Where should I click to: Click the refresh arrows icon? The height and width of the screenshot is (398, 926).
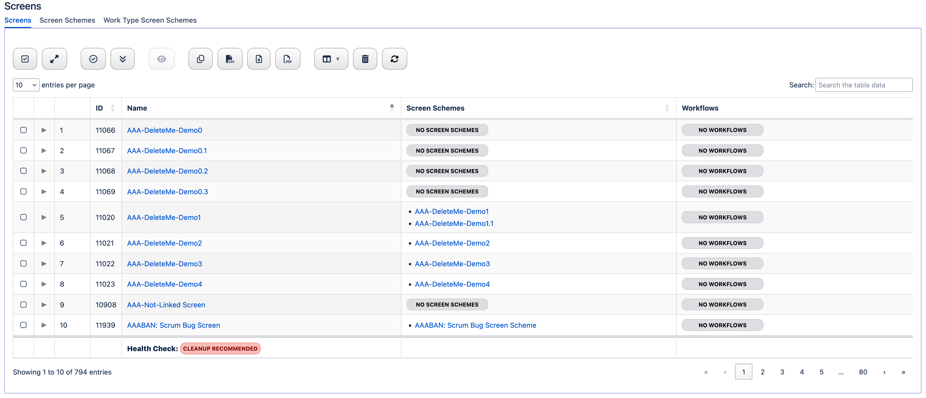(394, 59)
